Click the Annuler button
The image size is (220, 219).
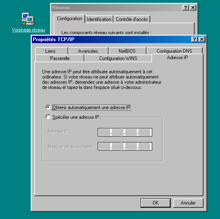pos(188,203)
